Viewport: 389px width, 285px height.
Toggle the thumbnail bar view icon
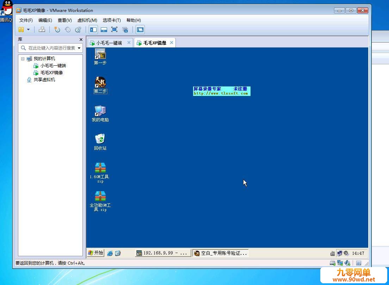[x=104, y=30]
